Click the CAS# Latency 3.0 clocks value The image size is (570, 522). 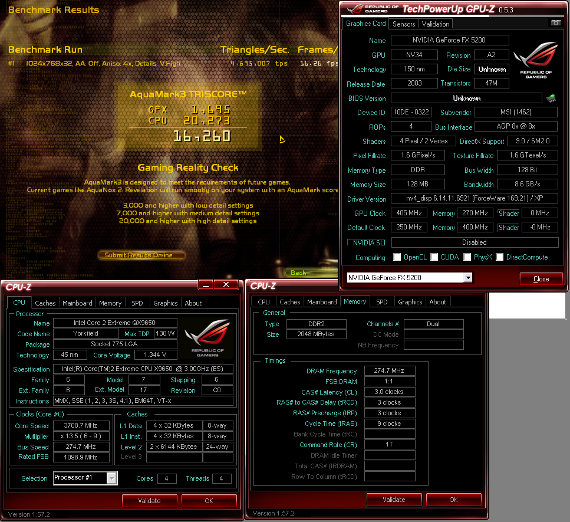tap(389, 392)
